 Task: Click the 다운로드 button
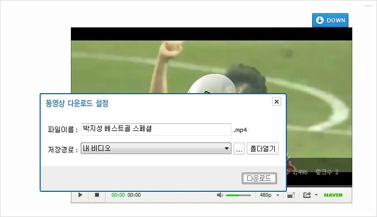259,179
